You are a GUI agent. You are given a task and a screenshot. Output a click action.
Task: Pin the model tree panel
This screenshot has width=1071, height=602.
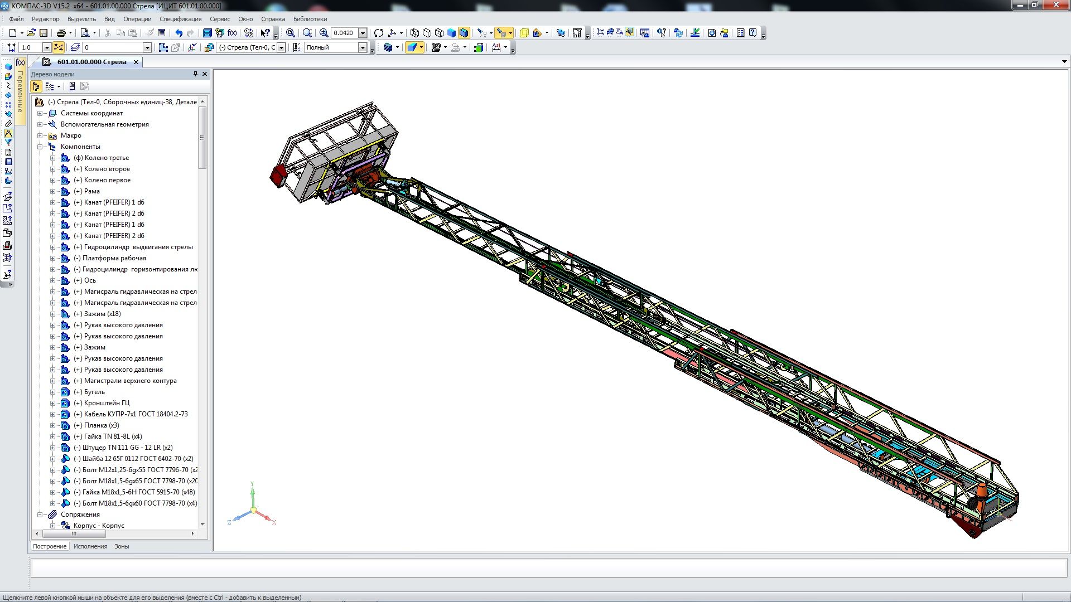click(195, 74)
